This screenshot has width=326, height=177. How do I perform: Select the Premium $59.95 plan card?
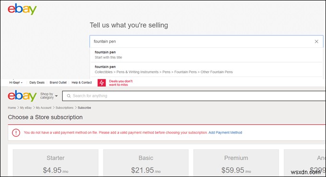click(x=236, y=163)
